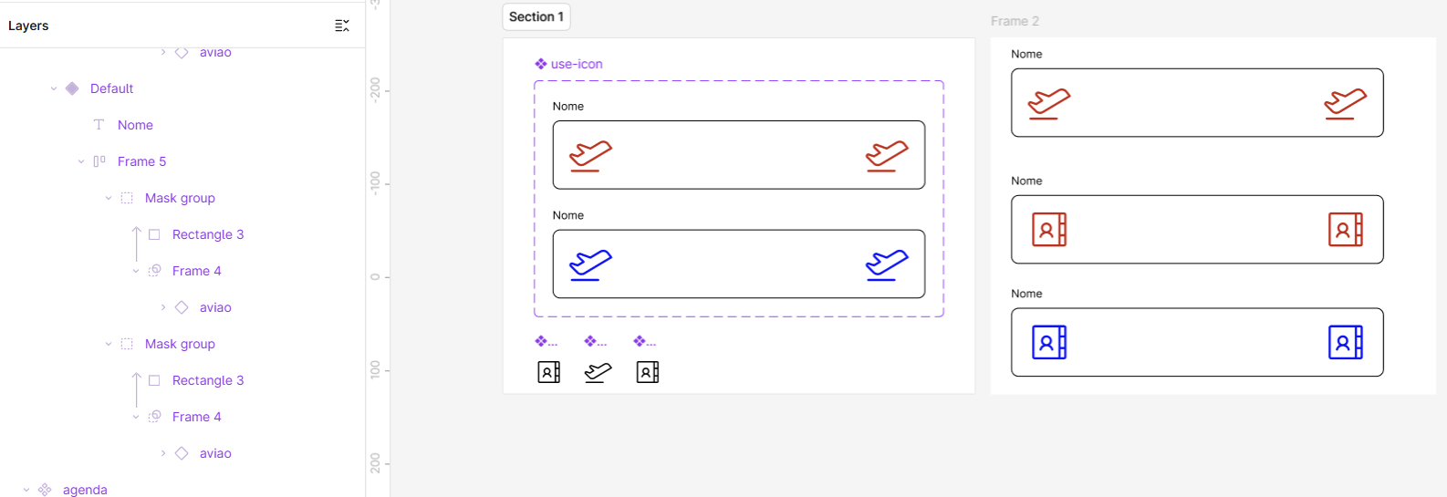Click the collapse all layers icon

point(342,26)
